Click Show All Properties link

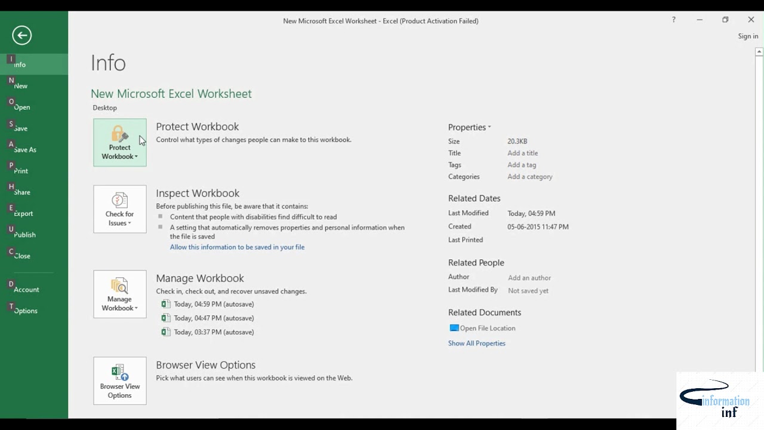477,343
